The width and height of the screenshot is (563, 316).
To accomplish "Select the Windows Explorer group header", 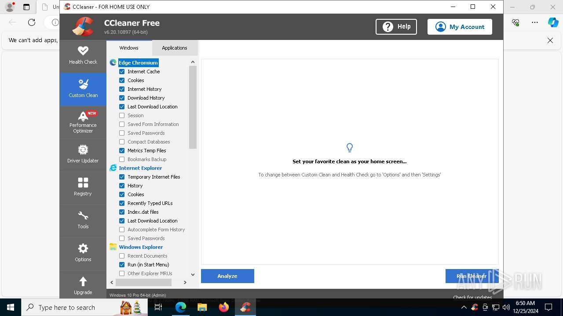I will [141, 247].
